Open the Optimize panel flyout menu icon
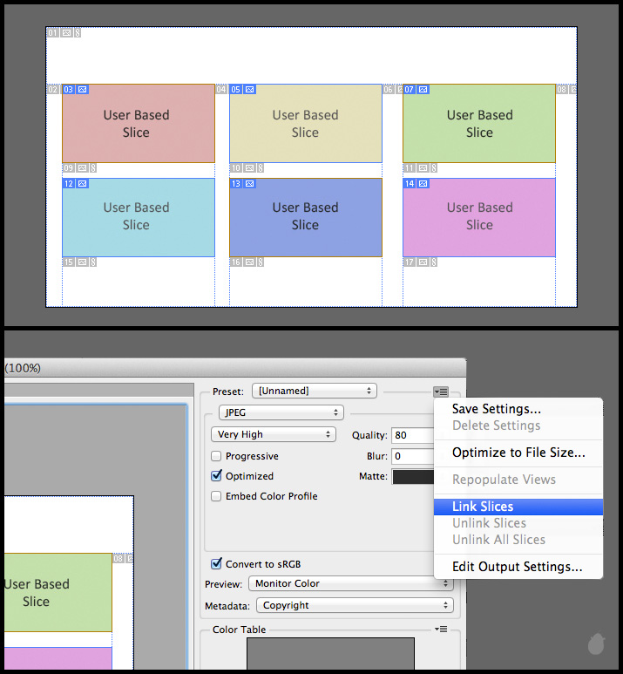This screenshot has height=674, width=623. (x=443, y=391)
